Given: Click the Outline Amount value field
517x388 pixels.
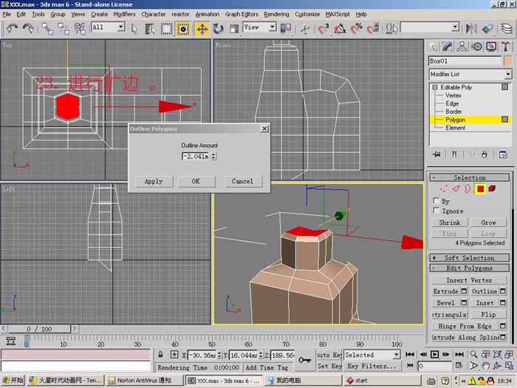Looking at the screenshot, I should coord(196,157).
